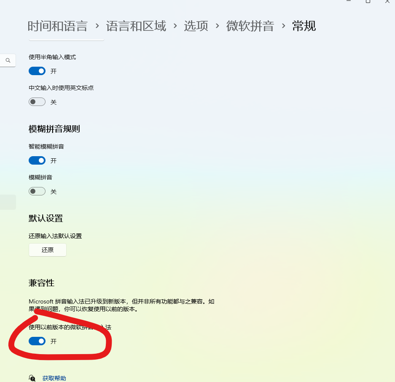The width and height of the screenshot is (395, 382).
Task: Toggle 使用半角输入模式 switch off
Action: pos(37,71)
